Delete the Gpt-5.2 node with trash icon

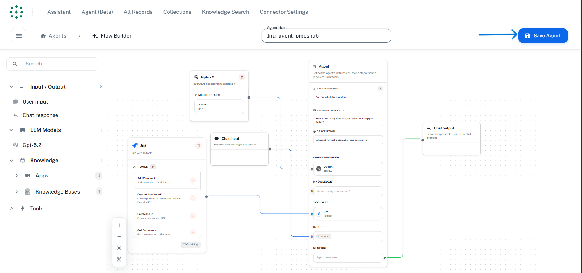242,77
